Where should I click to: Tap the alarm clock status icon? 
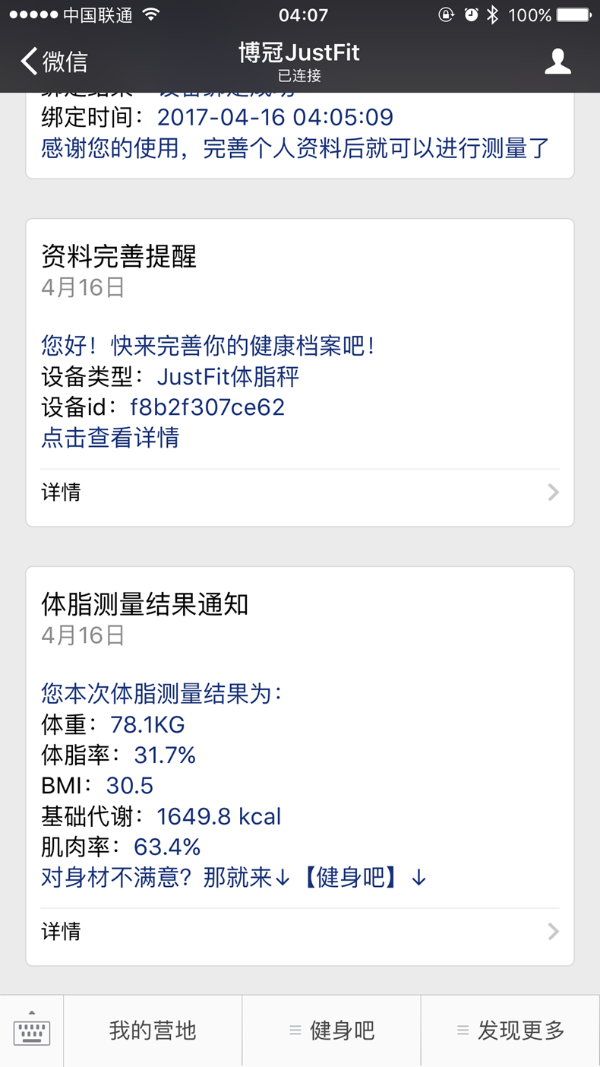(x=471, y=15)
